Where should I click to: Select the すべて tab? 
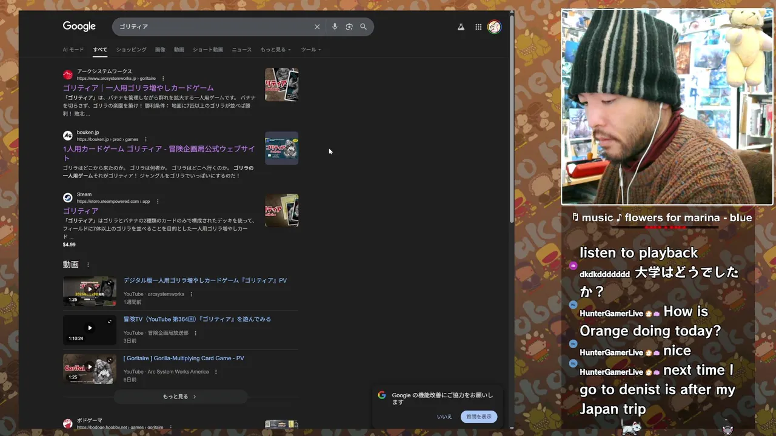(100, 50)
